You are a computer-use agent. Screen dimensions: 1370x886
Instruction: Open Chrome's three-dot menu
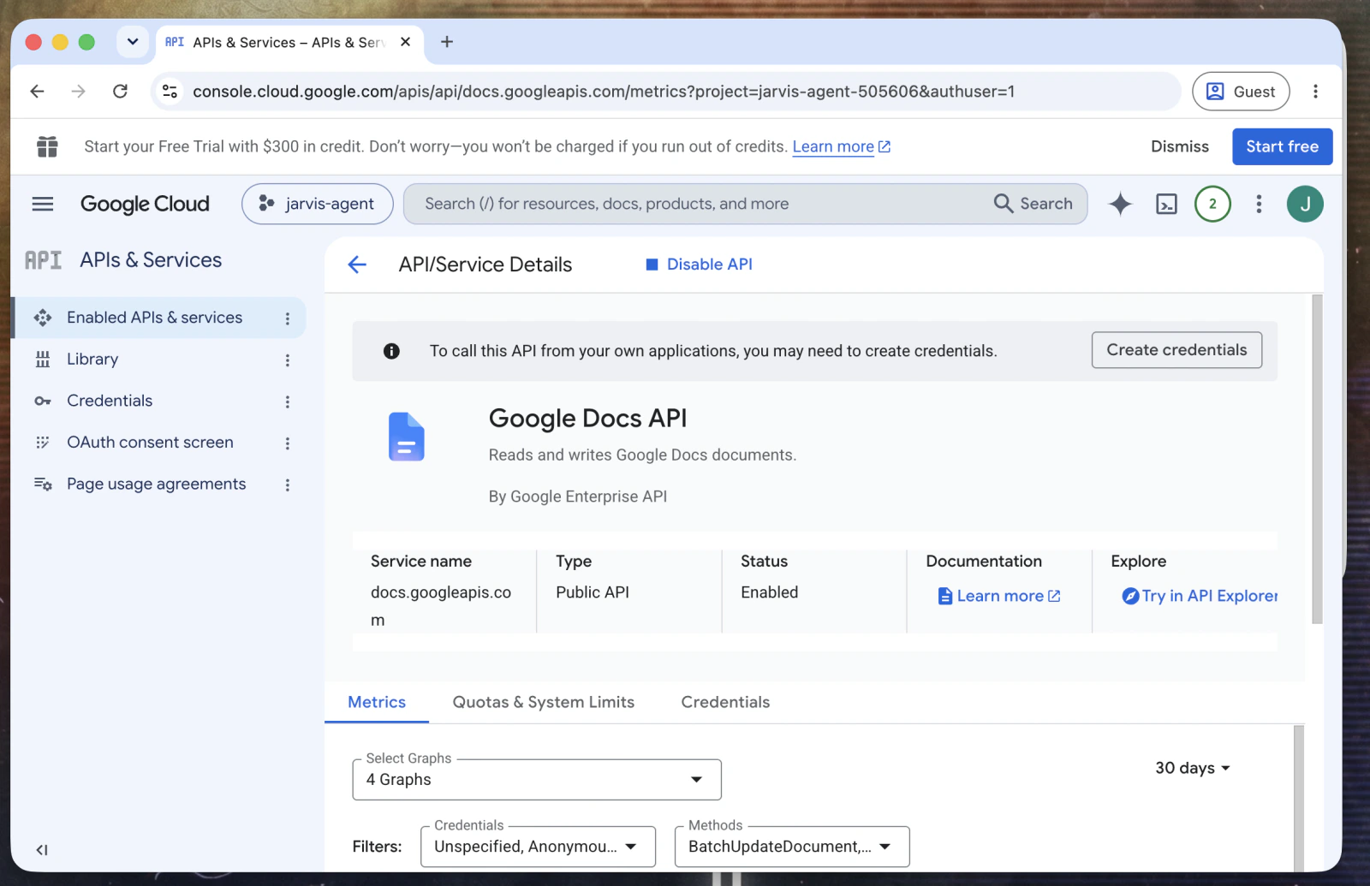pos(1315,92)
